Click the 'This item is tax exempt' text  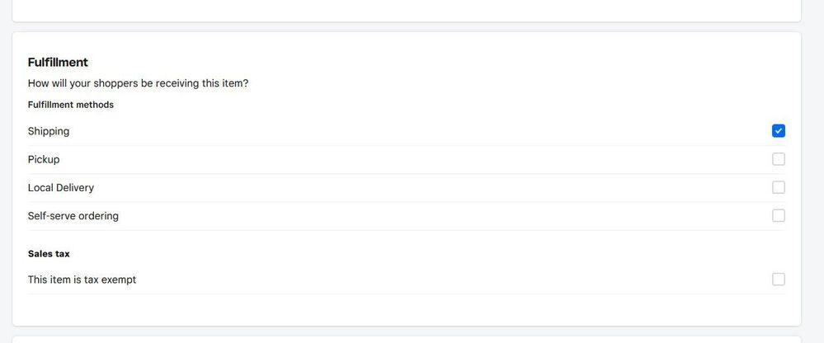(x=82, y=280)
